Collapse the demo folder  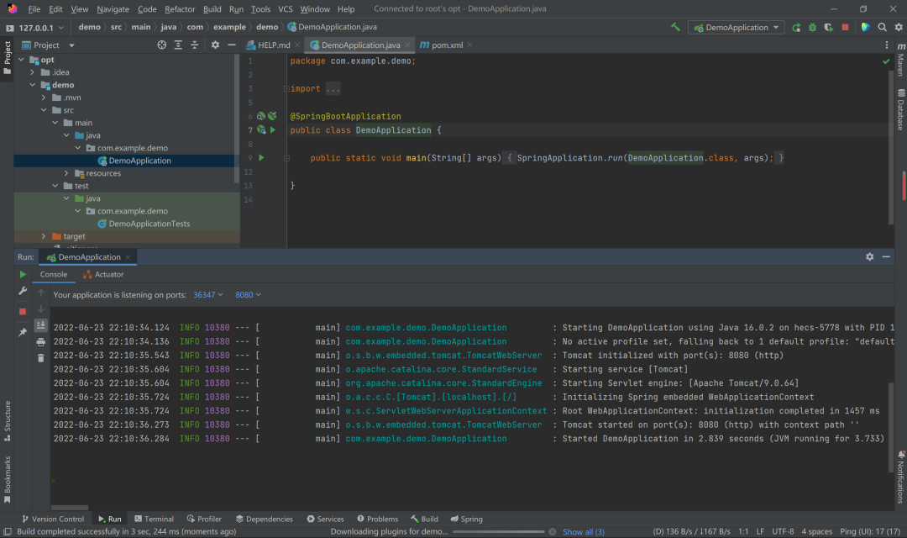[x=33, y=85]
